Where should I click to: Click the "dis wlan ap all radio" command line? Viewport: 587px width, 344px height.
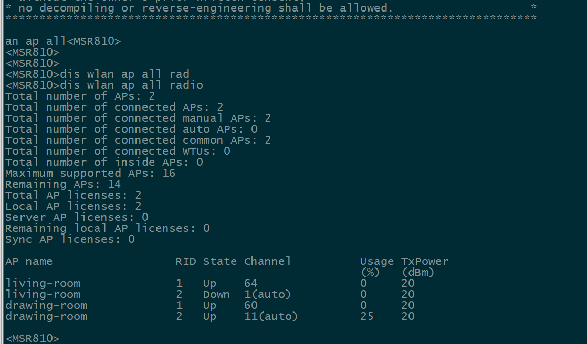pos(104,85)
